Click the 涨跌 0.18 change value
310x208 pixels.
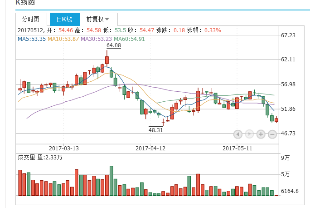click(179, 30)
